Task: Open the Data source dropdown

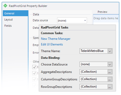Action: pyautogui.click(x=72, y=21)
